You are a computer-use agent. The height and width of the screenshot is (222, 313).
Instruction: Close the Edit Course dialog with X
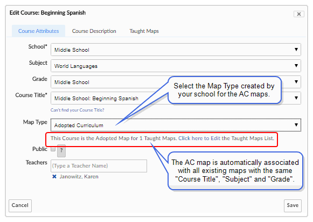pos(298,14)
